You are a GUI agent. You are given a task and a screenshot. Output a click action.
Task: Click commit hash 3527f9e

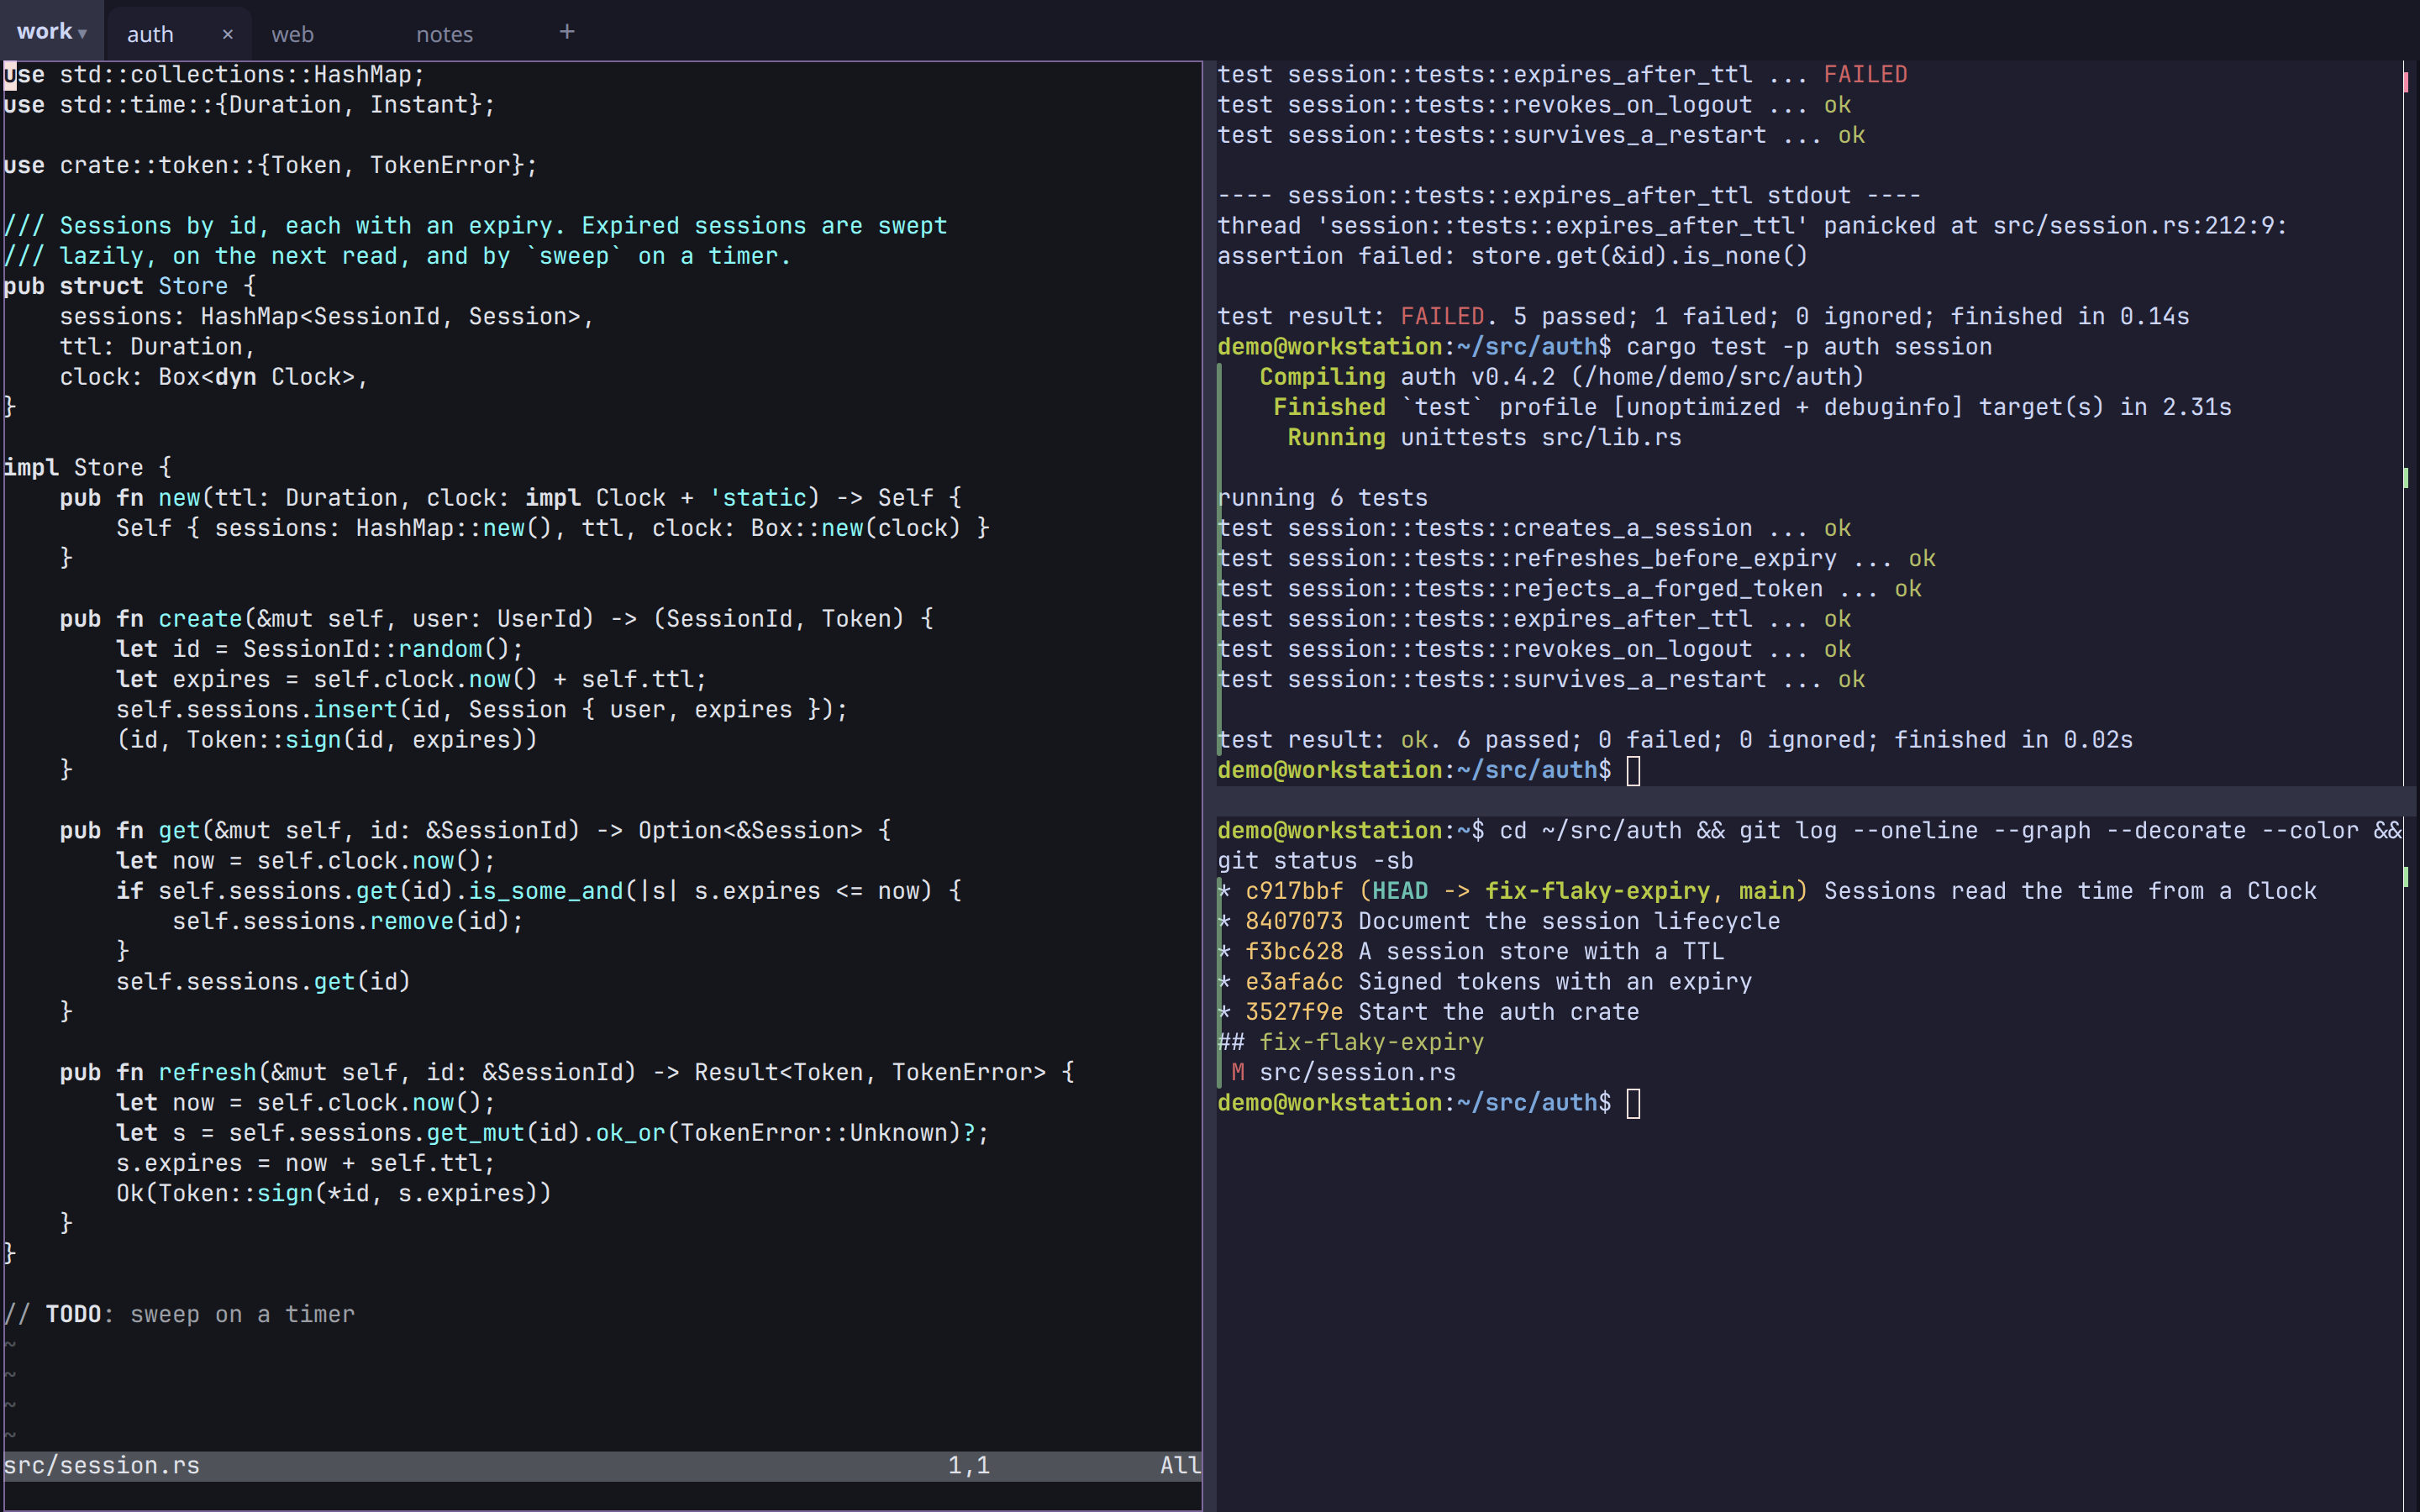click(1294, 1012)
